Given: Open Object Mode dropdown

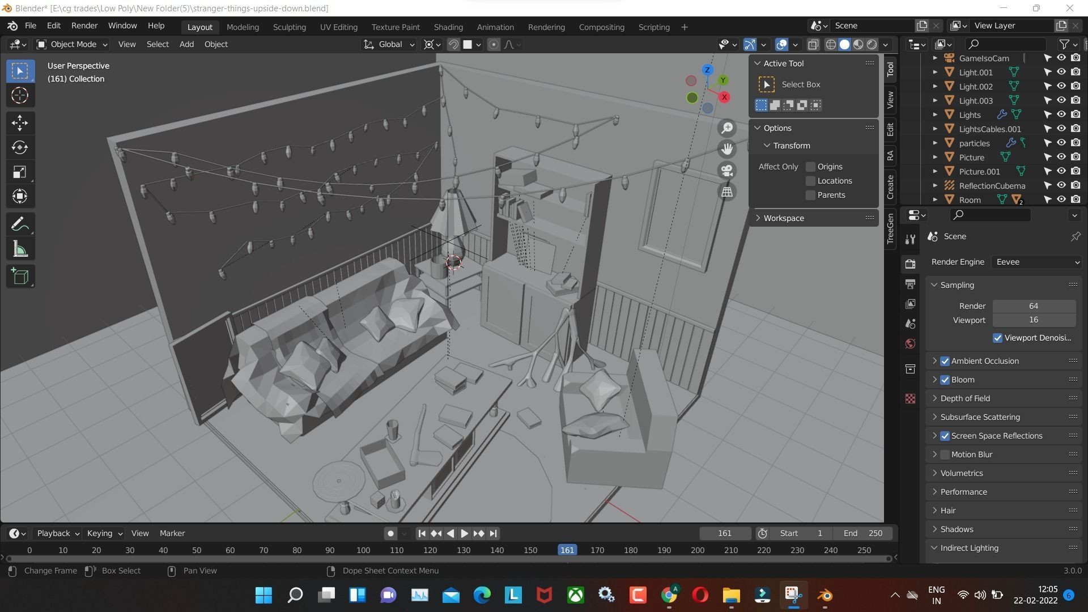Looking at the screenshot, I should 71,44.
